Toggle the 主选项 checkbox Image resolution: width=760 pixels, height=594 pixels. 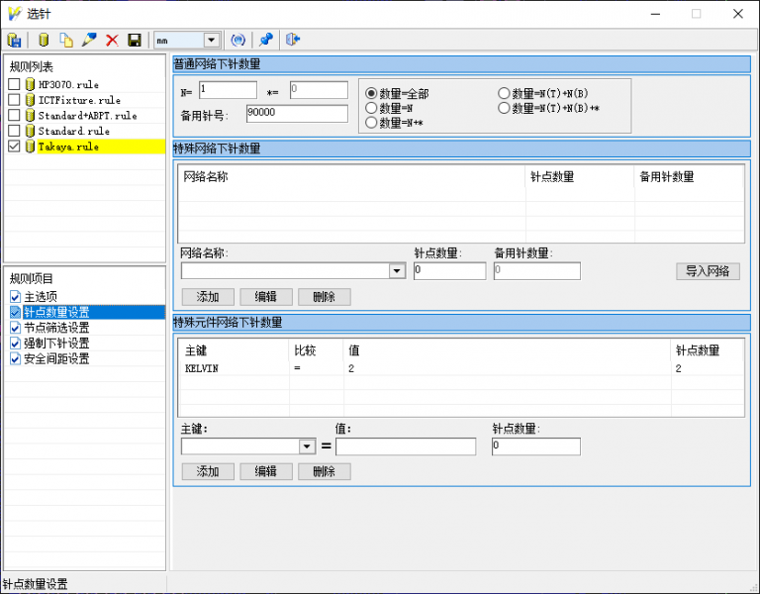point(15,297)
